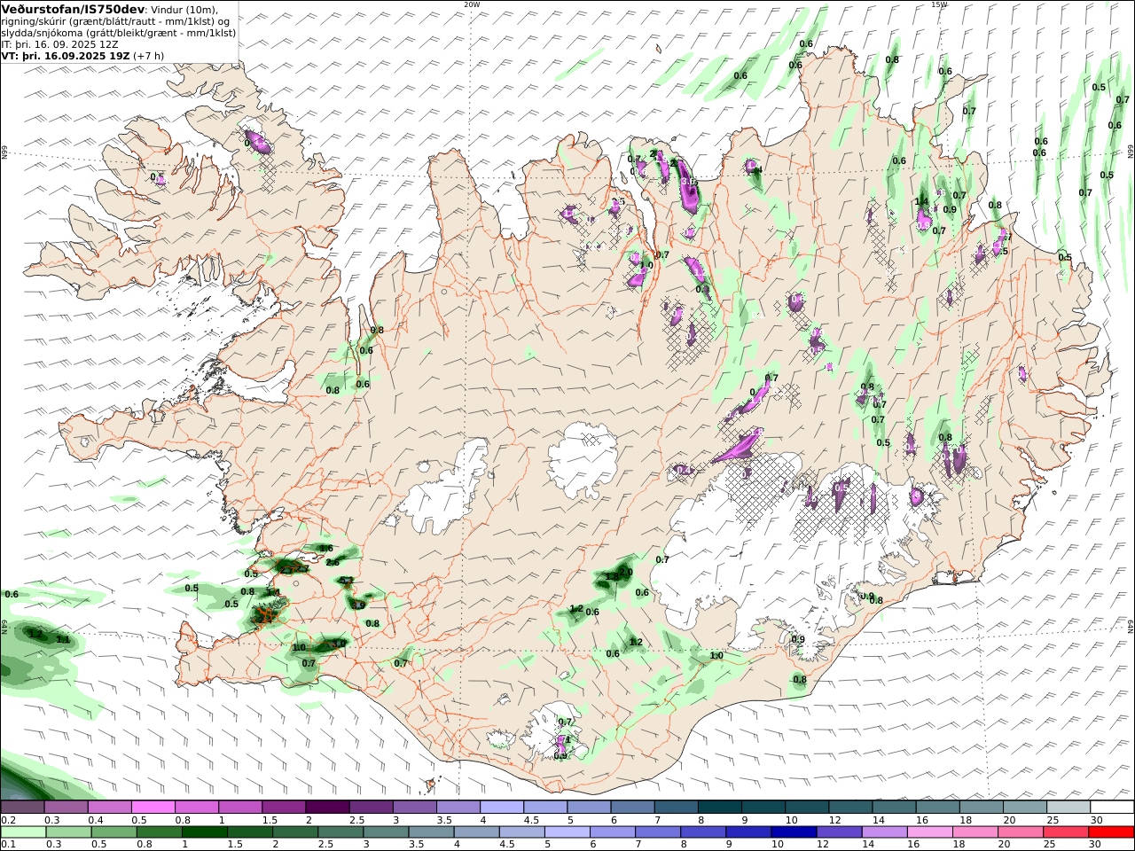Click the init time "IT: þri. 16. 09. 2025 12Z"

pos(61,44)
